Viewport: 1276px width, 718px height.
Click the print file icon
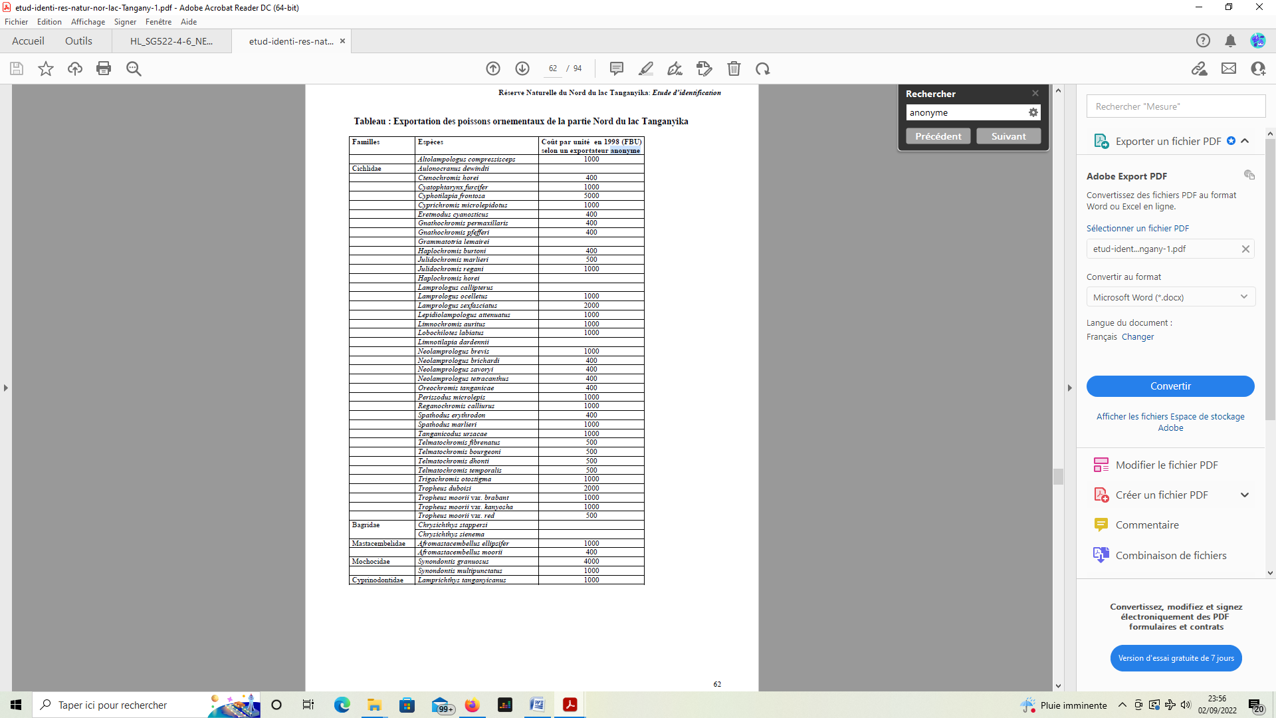coord(104,68)
